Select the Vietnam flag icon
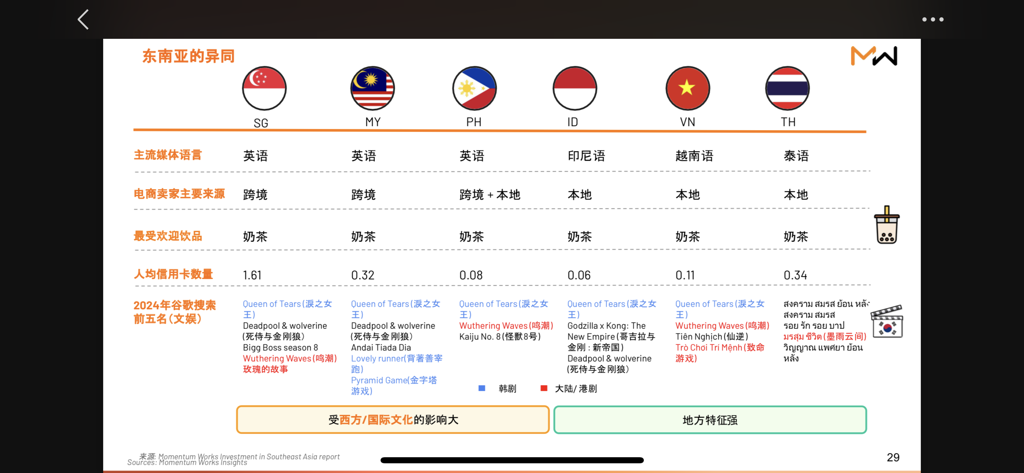Image resolution: width=1024 pixels, height=473 pixels. [x=688, y=88]
